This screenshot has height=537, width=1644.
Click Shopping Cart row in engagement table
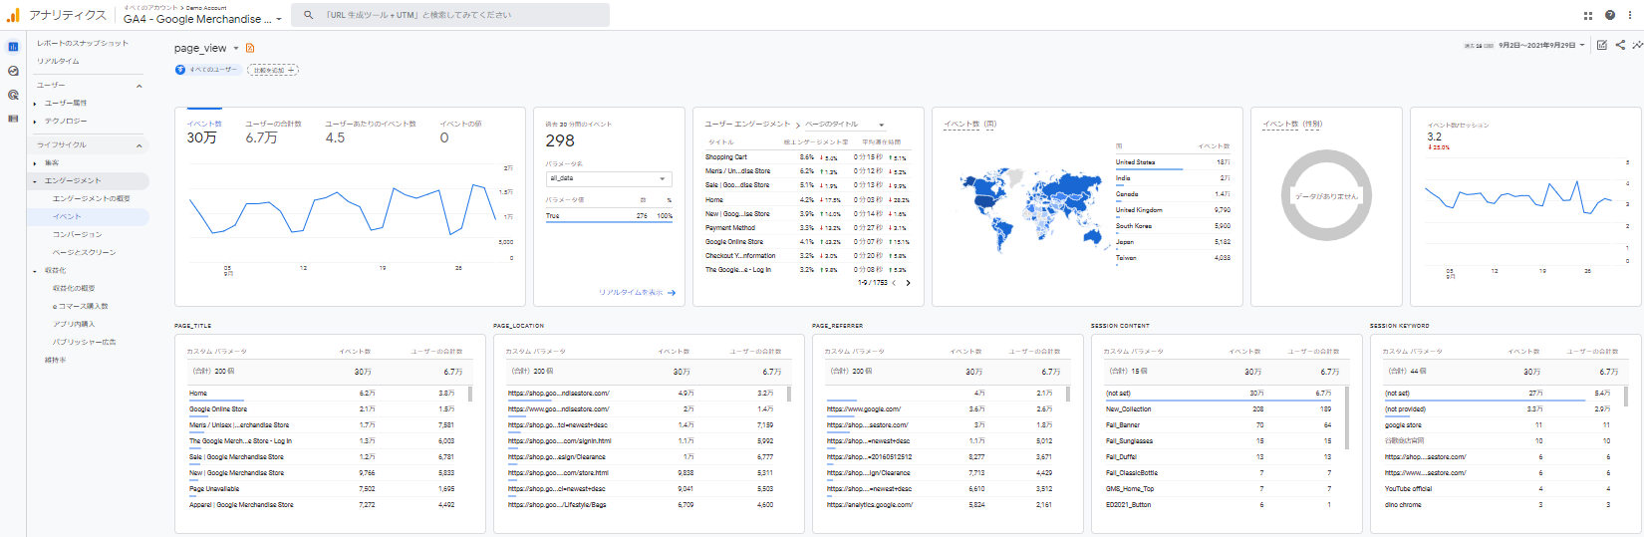tap(809, 157)
